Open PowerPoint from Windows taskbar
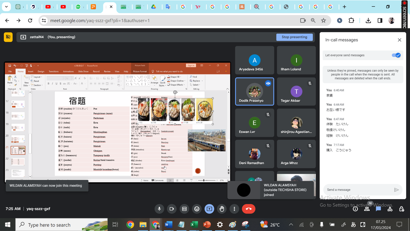 207,225
